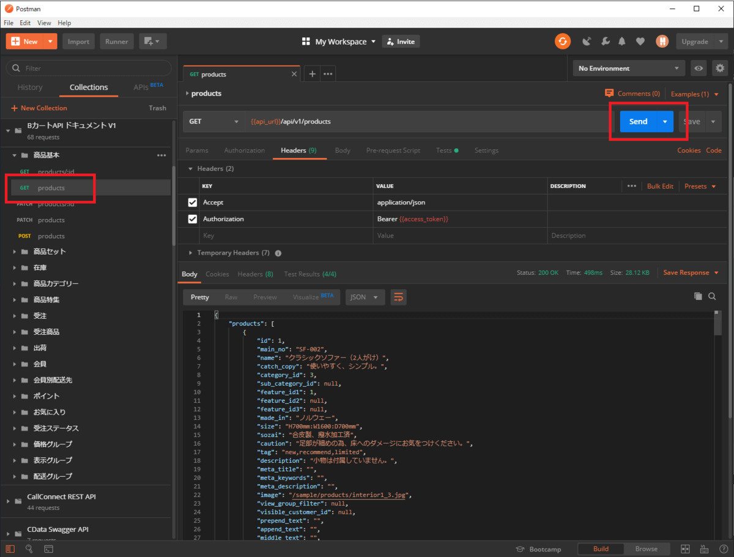Open header table column options dots
Viewport: 734px width, 557px height.
(631, 186)
